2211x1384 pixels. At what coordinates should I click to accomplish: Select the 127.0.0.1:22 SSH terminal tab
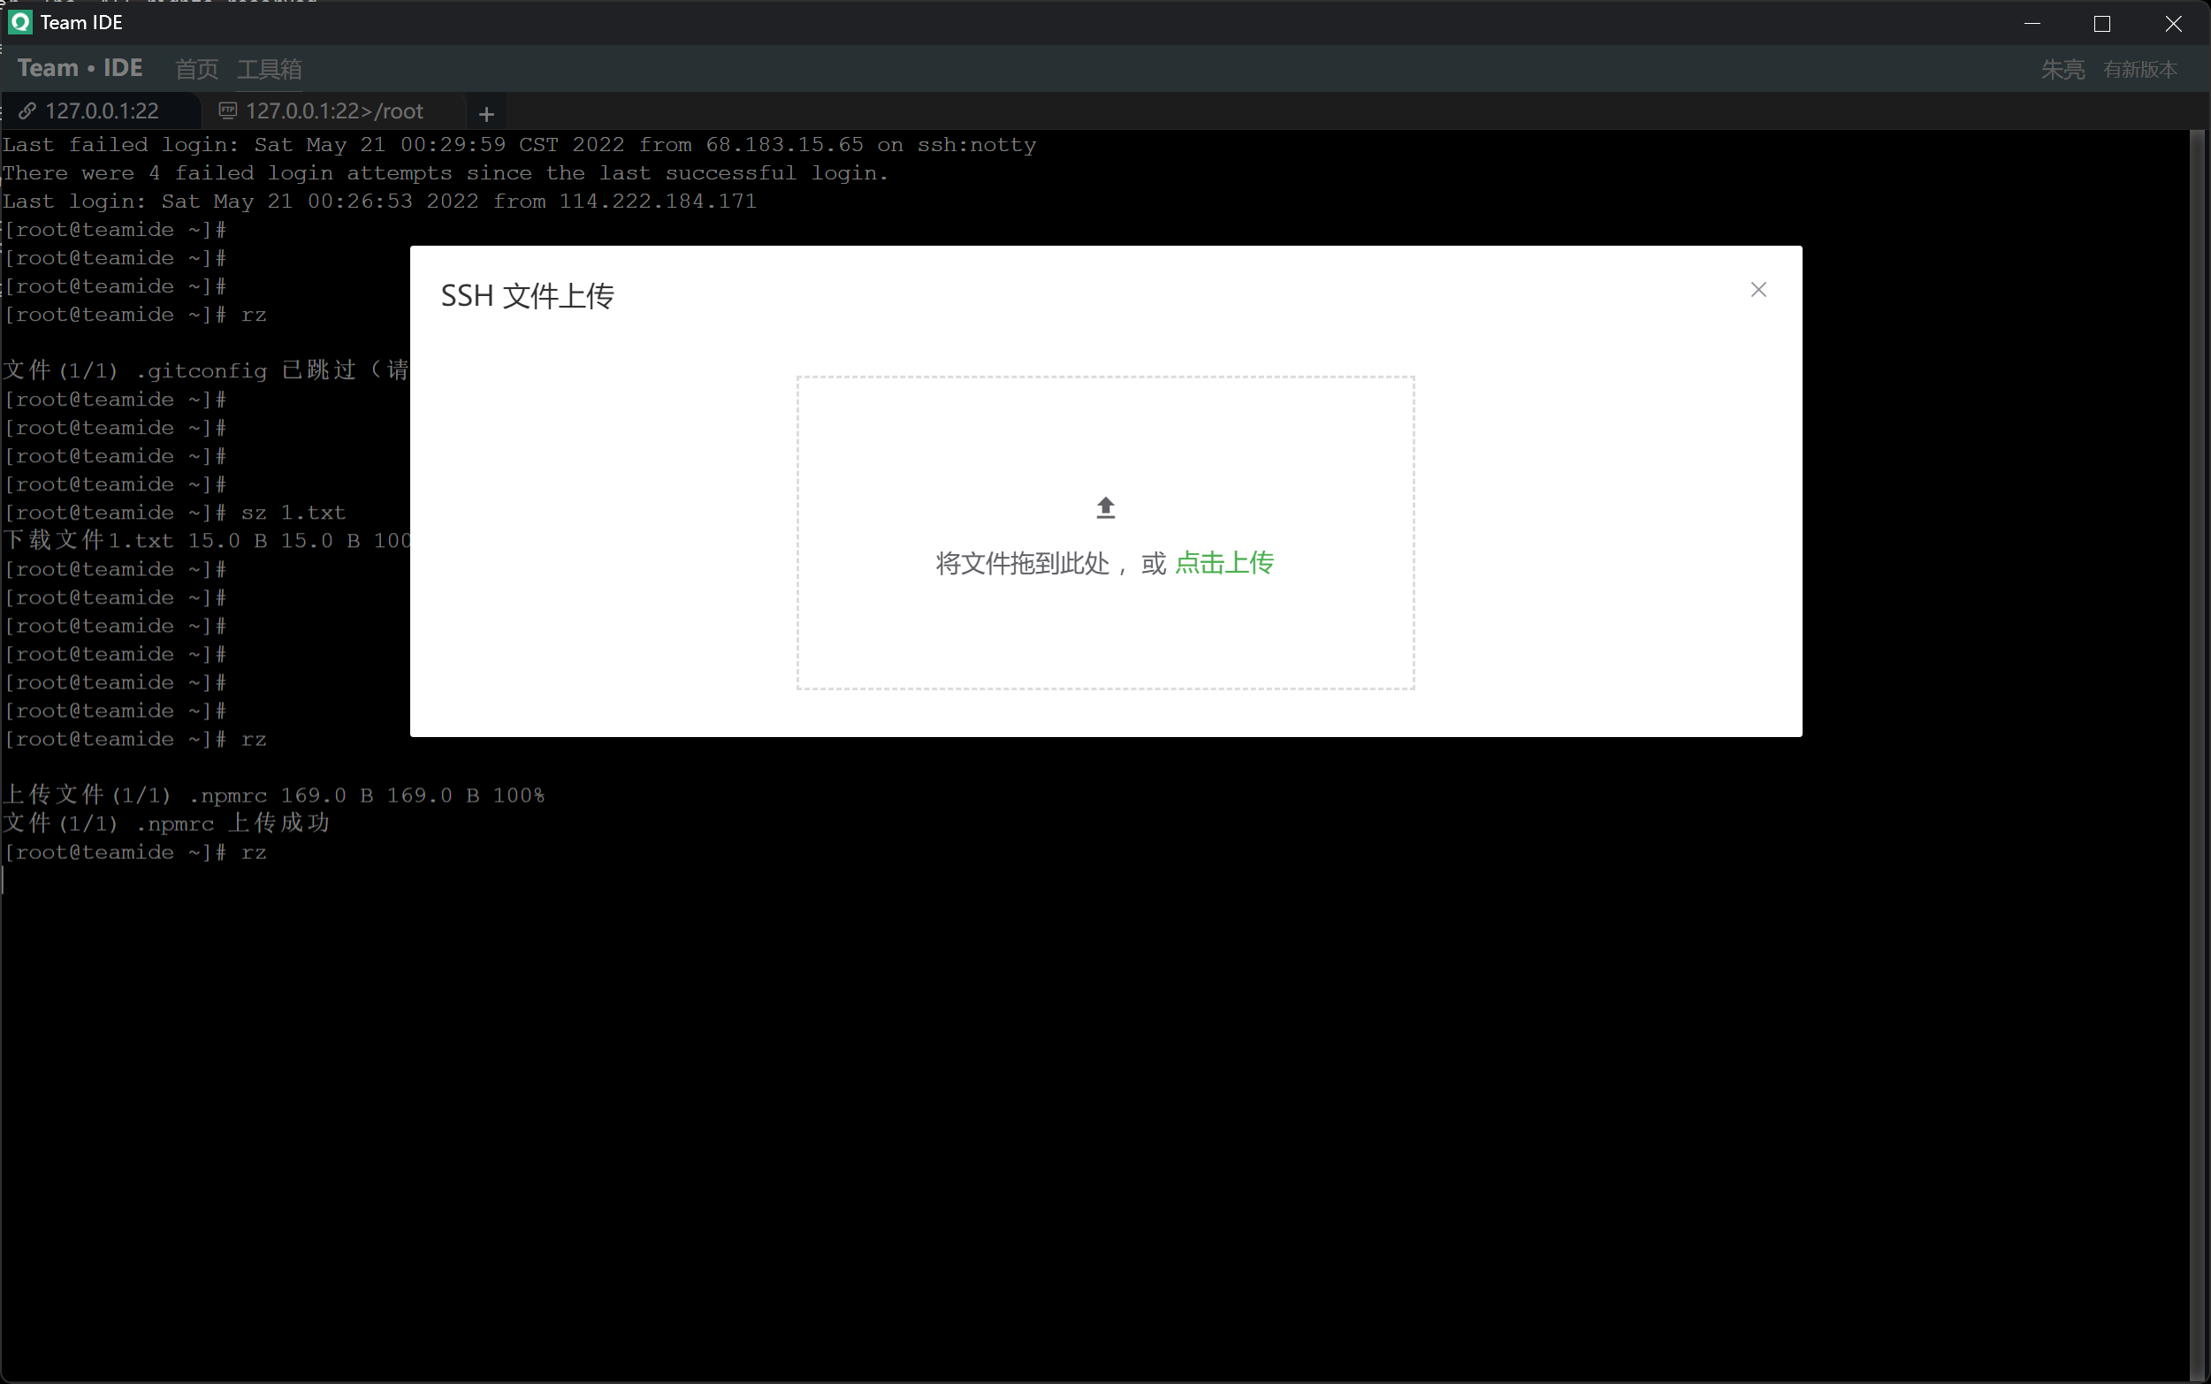101,110
